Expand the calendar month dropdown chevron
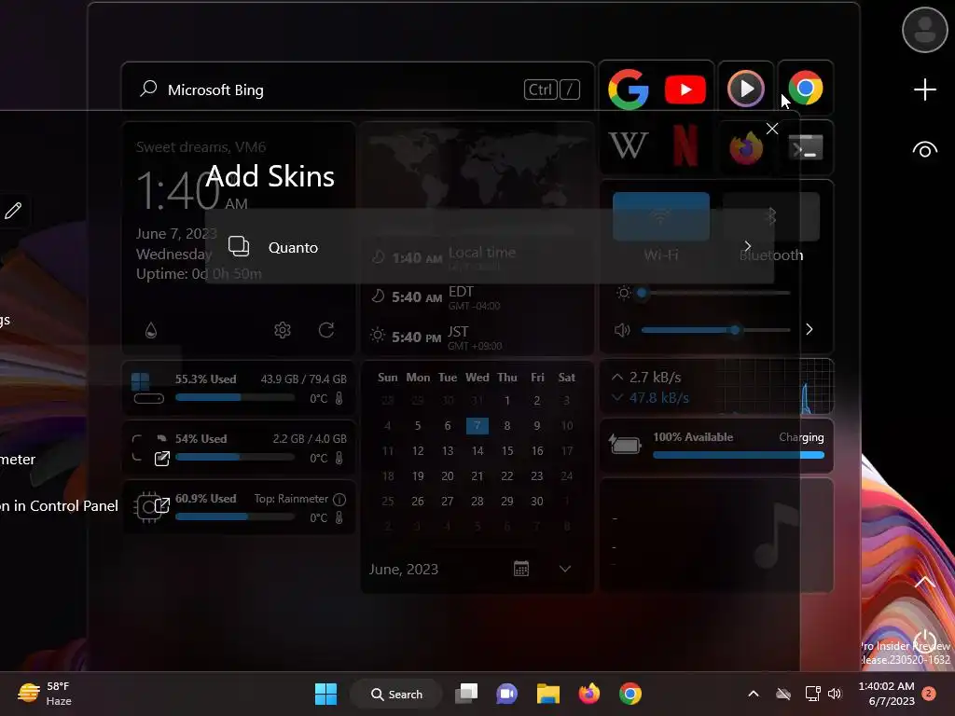The image size is (955, 716). point(565,569)
